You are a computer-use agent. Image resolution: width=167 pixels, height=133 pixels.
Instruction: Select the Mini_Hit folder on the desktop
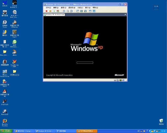tap(5, 53)
